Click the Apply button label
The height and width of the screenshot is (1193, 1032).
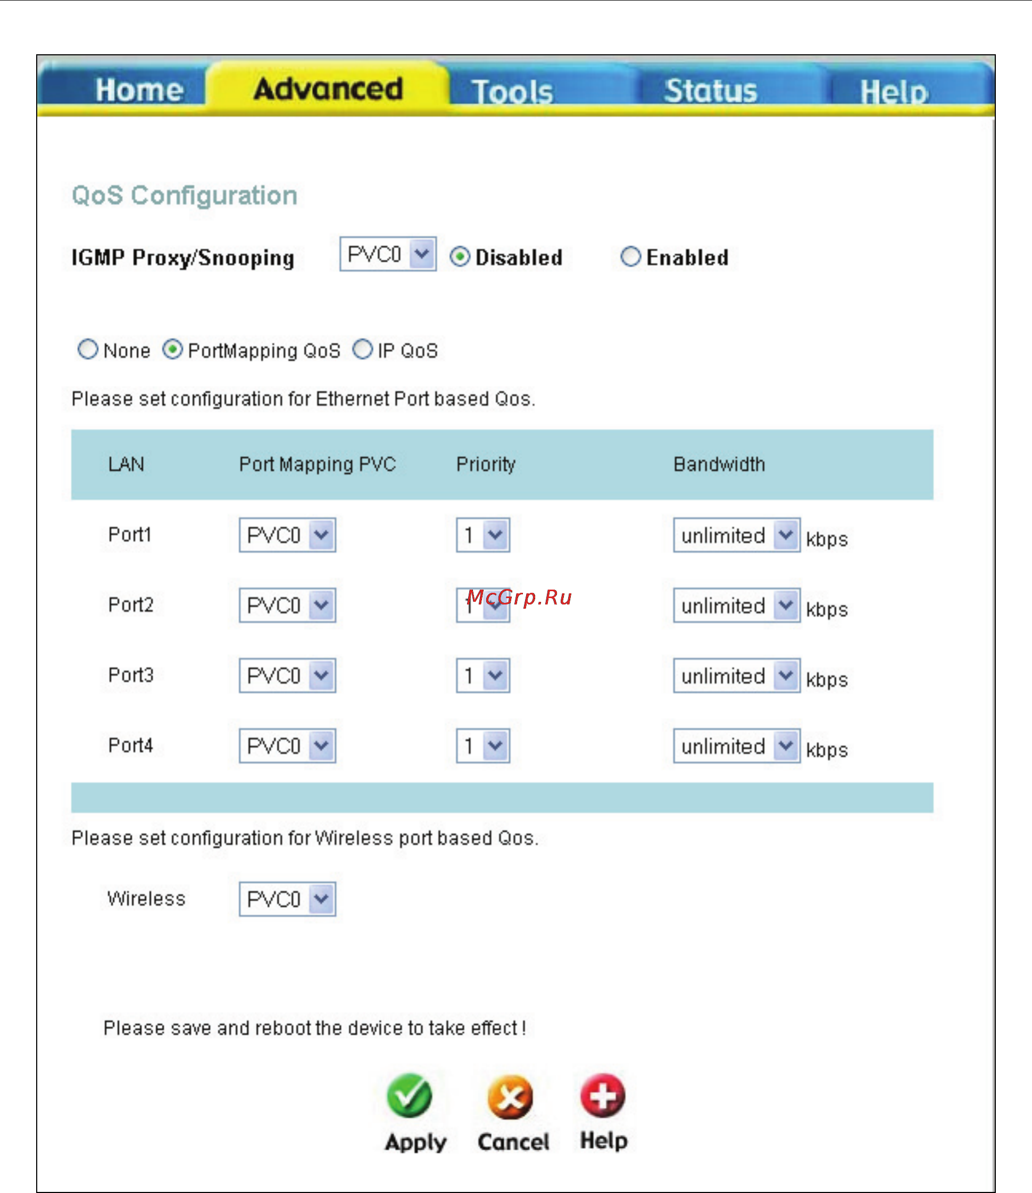click(415, 1142)
